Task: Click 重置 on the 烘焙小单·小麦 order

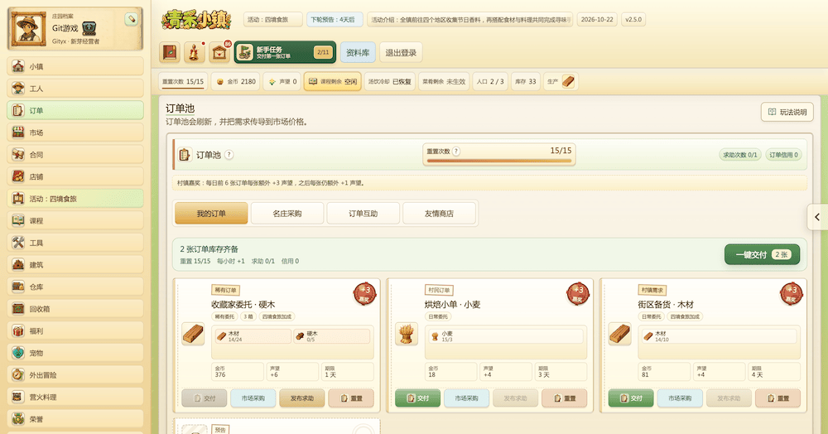Action: [x=565, y=398]
